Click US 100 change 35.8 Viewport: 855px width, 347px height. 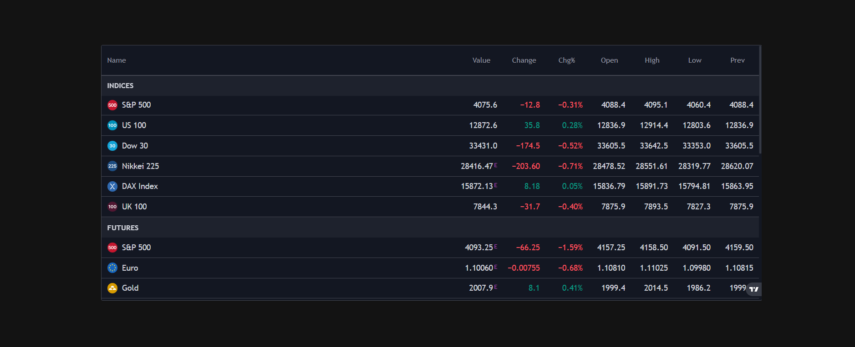532,125
